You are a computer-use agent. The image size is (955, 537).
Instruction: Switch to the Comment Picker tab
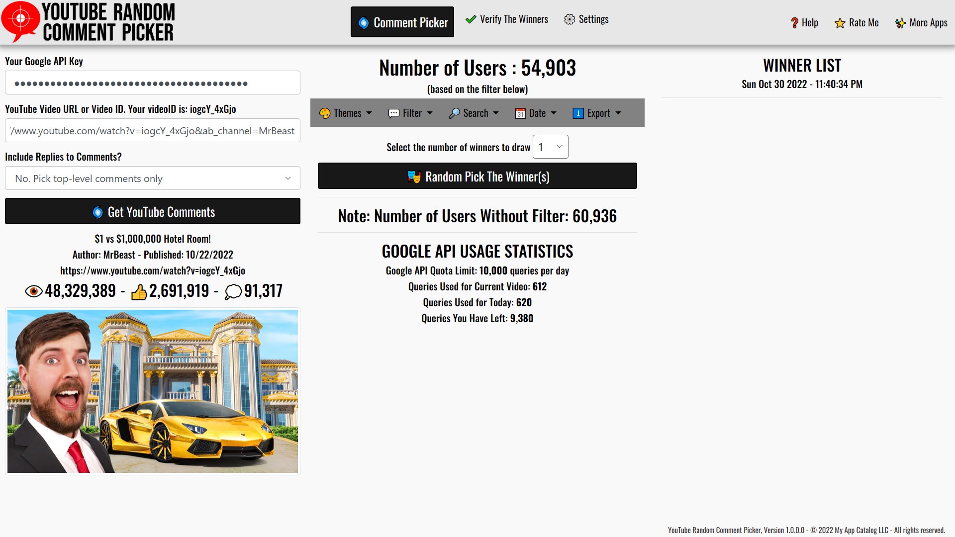(x=402, y=22)
